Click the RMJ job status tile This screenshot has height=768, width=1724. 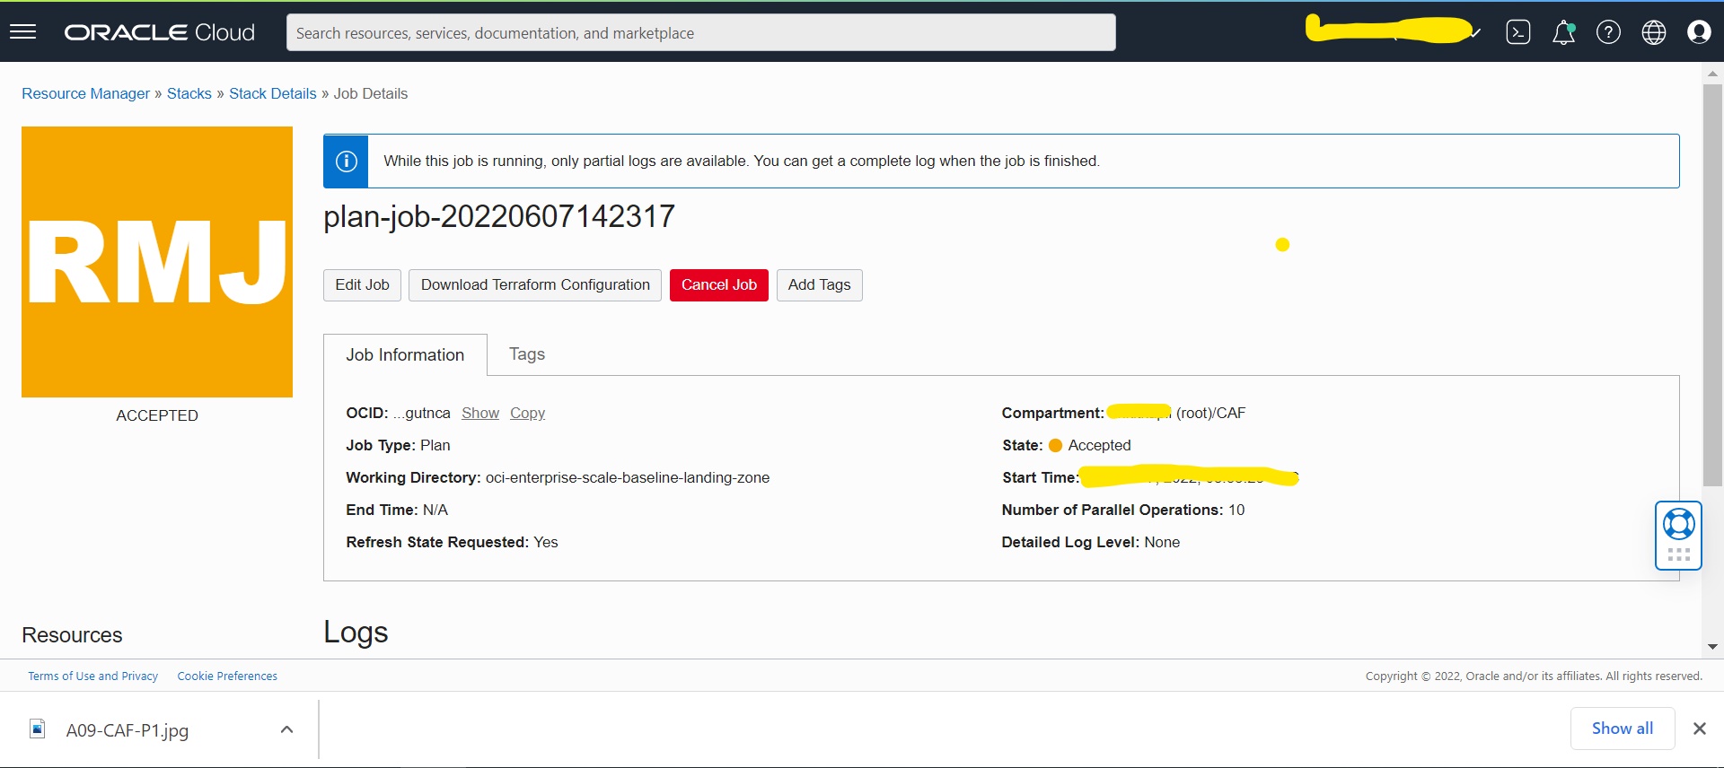[x=157, y=262]
